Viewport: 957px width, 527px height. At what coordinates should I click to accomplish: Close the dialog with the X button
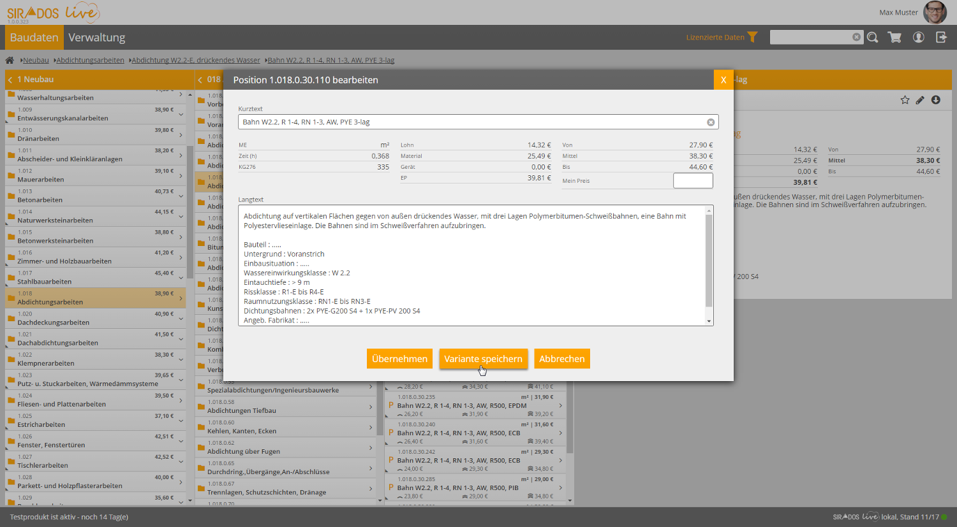[723, 80]
